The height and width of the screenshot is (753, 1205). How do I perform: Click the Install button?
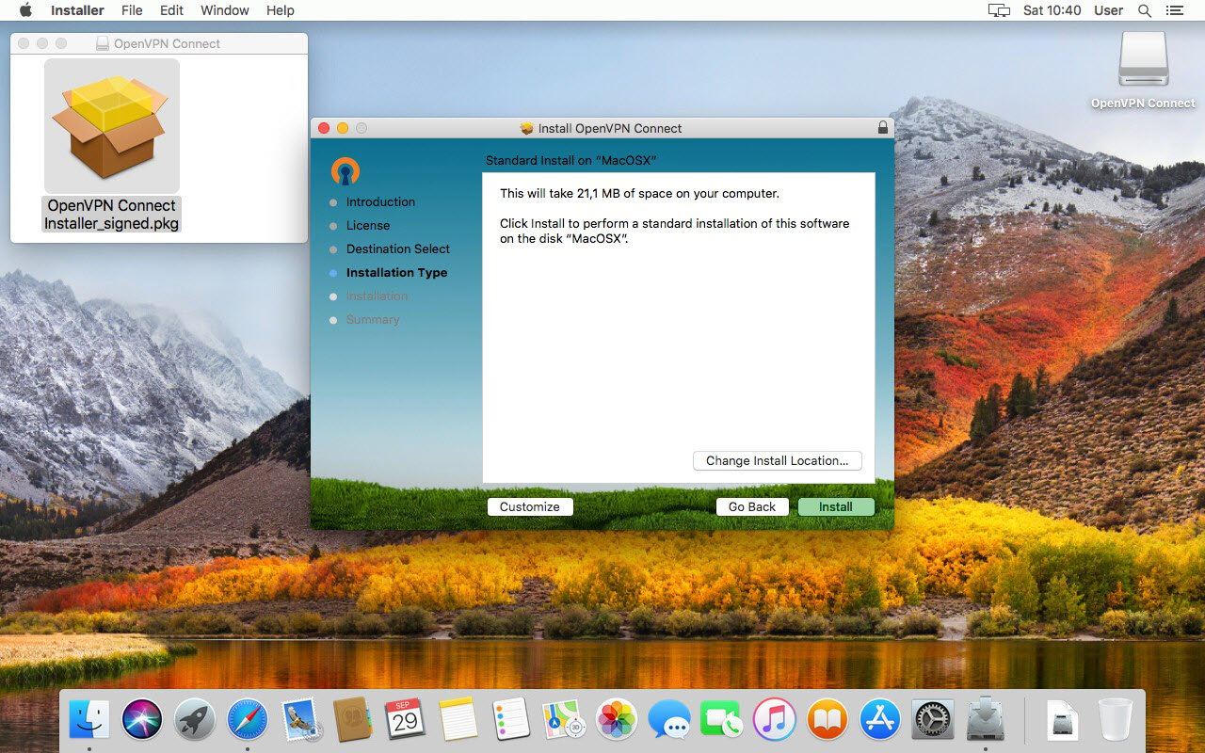pos(835,506)
